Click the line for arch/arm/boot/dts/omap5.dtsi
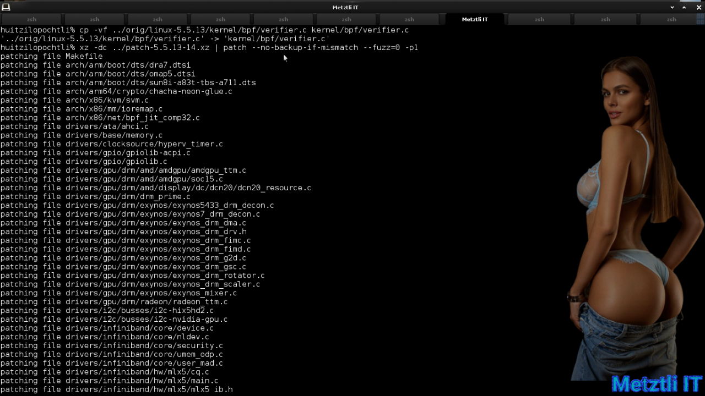Screen dimensions: 705x396 (97, 74)
